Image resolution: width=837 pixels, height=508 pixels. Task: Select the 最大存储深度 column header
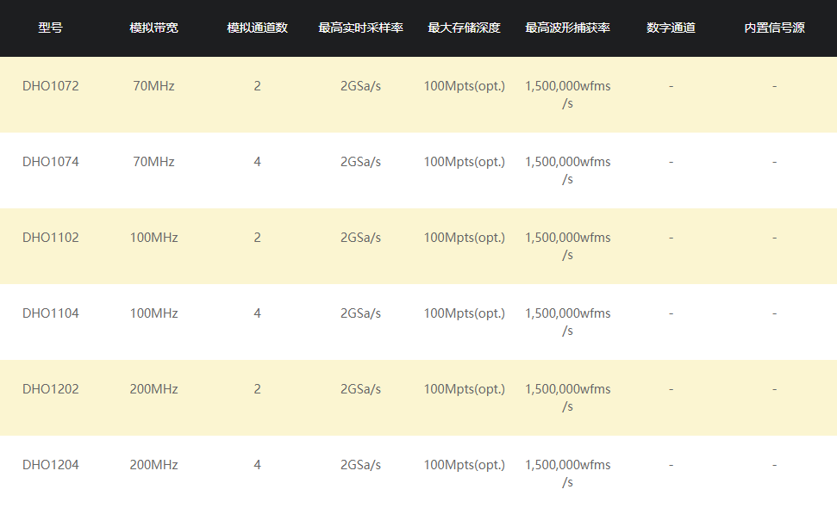point(464,28)
